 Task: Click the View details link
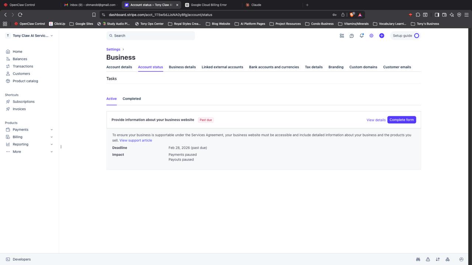tap(376, 120)
